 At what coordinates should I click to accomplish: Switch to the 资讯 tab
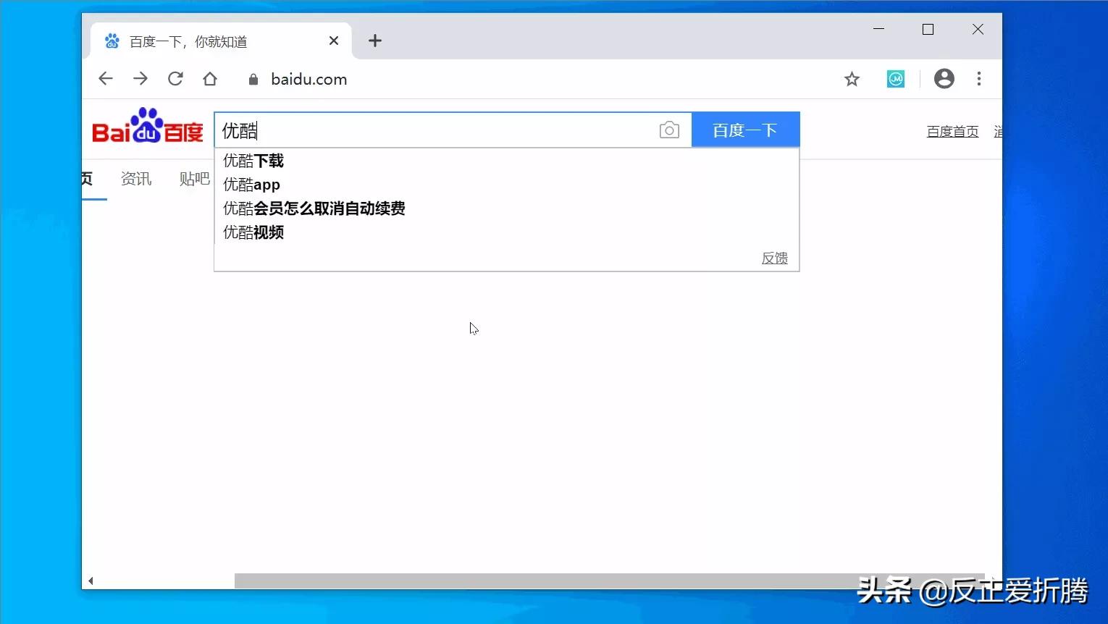coord(136,179)
